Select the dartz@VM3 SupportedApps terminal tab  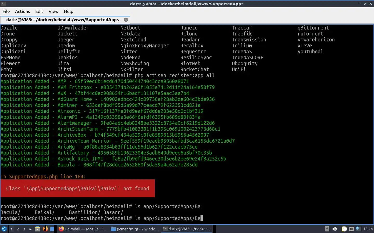(65, 20)
